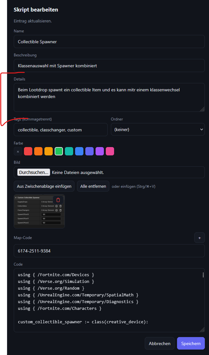Screen dimensions: 209x355
Task: Click the Alle entfernen button
Action: point(93,186)
